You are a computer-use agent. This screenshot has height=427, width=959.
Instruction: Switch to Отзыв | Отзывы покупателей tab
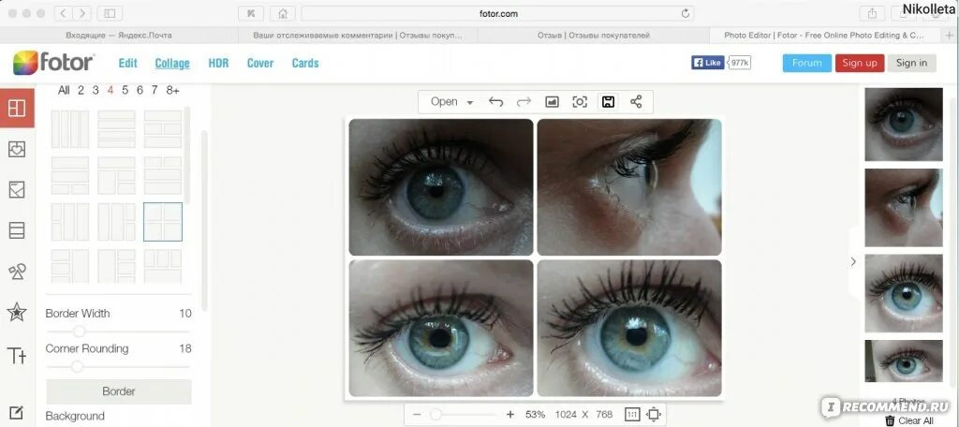593,36
